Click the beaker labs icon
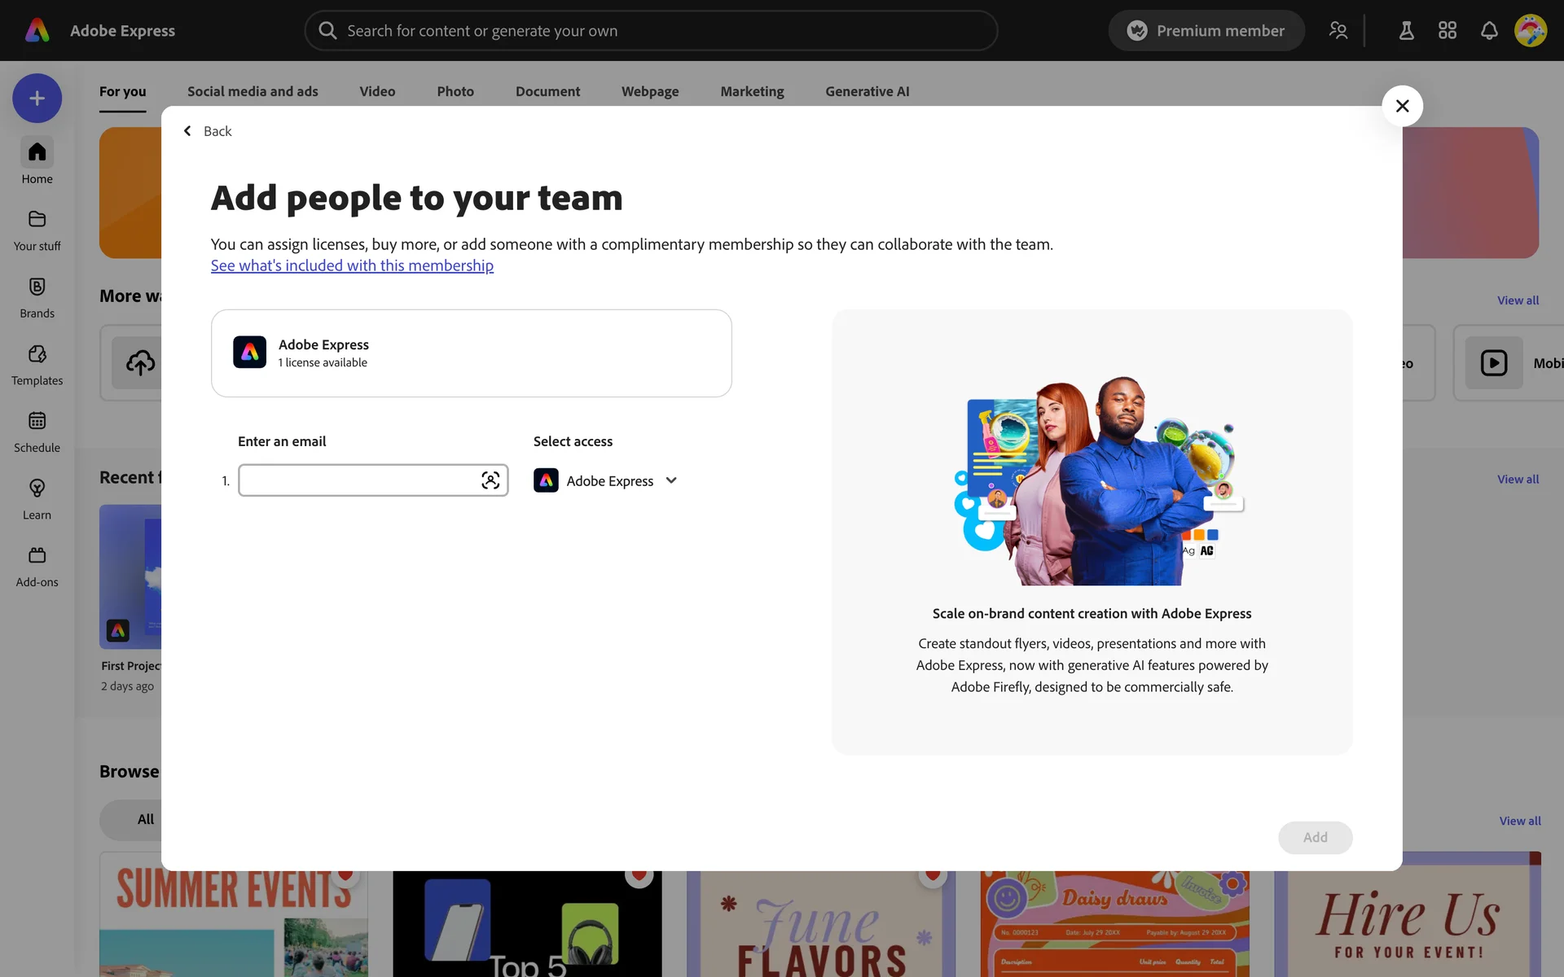This screenshot has width=1564, height=977. (x=1406, y=31)
